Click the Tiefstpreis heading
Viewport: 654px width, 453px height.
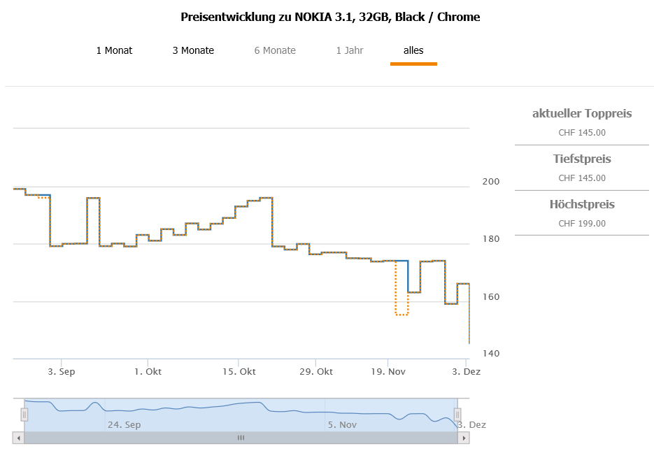(582, 159)
